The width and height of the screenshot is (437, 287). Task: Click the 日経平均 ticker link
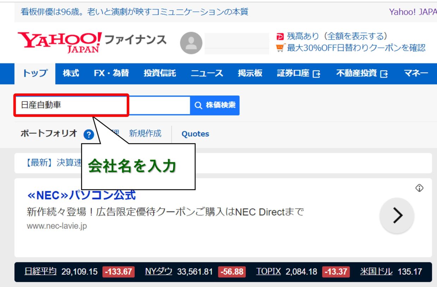[x=41, y=272]
